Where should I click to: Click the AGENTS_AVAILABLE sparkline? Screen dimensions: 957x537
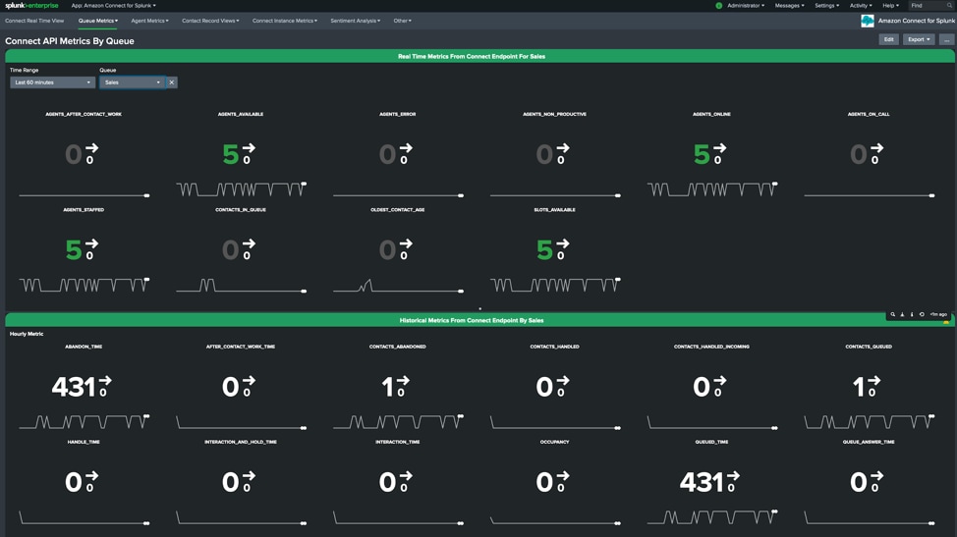pyautogui.click(x=241, y=188)
